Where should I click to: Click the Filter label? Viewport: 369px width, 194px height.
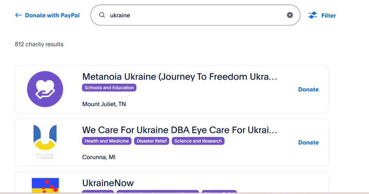(328, 15)
